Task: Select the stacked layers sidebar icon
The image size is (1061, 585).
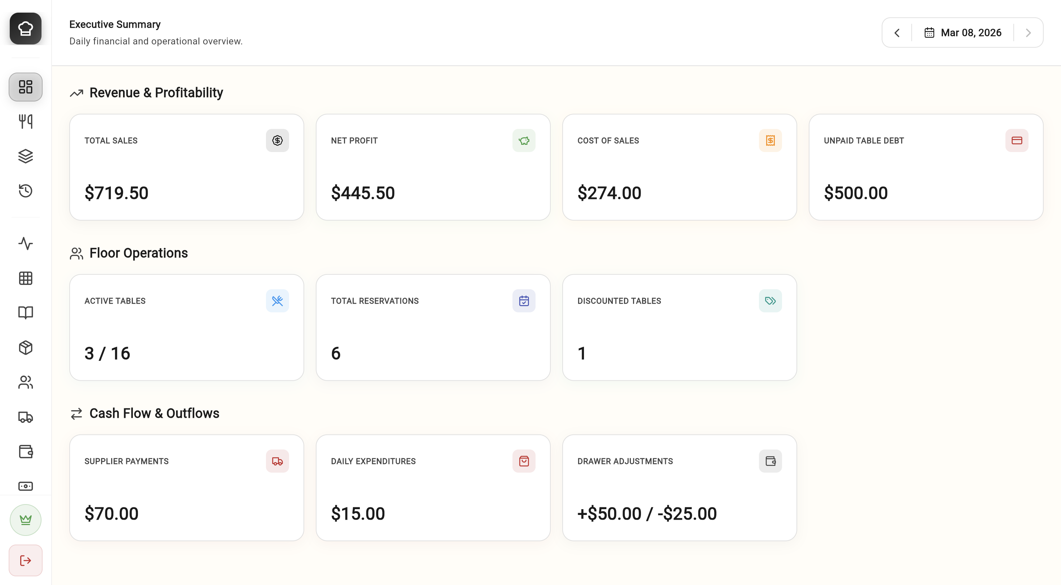Action: click(x=26, y=156)
